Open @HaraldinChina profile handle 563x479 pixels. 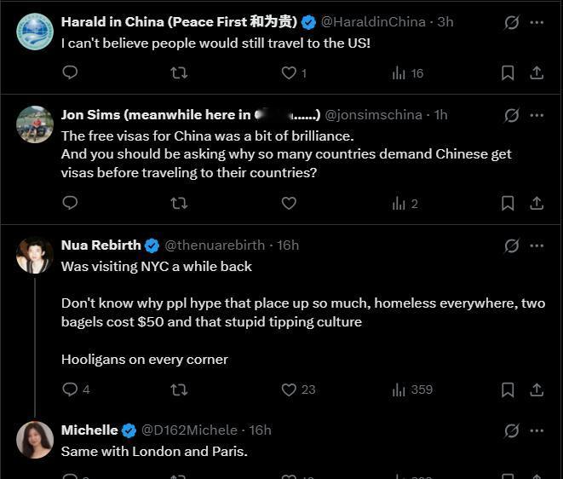click(373, 22)
